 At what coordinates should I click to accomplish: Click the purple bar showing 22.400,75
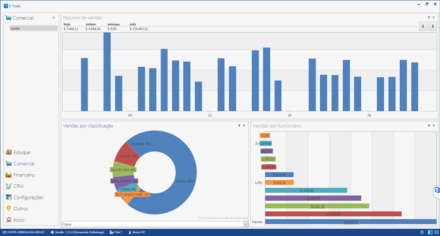pyautogui.click(x=313, y=198)
